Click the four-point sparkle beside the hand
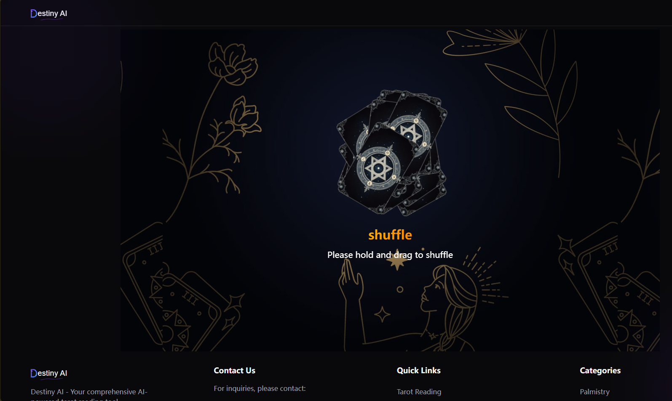This screenshot has height=401, width=672. 382,314
